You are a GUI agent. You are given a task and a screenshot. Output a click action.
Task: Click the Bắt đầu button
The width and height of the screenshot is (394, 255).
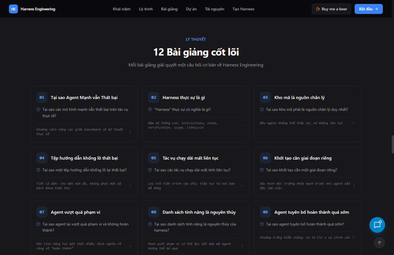tap(369, 9)
